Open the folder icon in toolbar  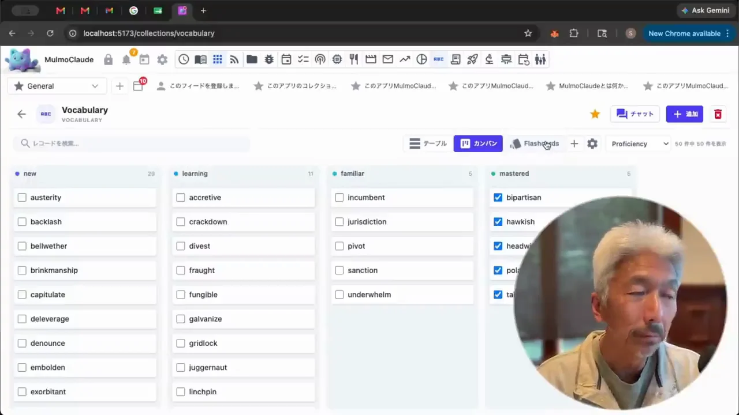(x=252, y=59)
